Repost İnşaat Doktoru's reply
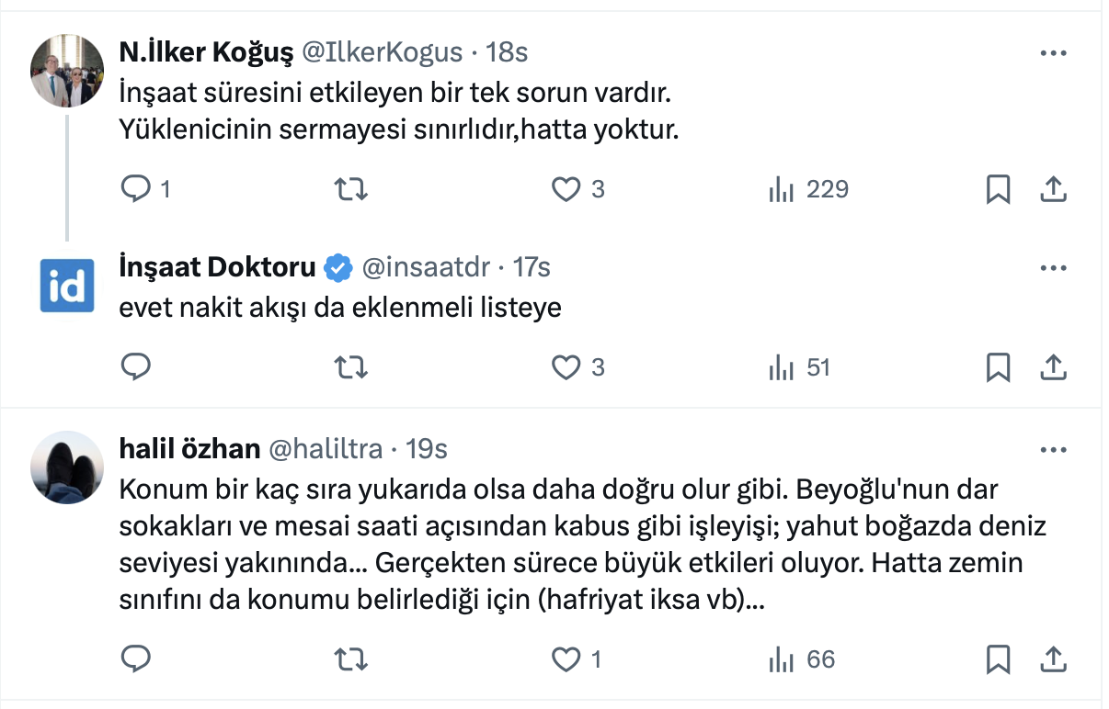The height and width of the screenshot is (709, 1109). point(349,367)
